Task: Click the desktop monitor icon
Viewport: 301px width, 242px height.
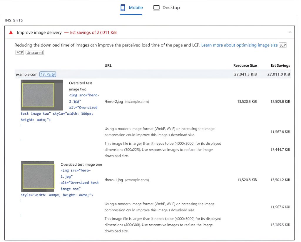Action: pos(156,8)
